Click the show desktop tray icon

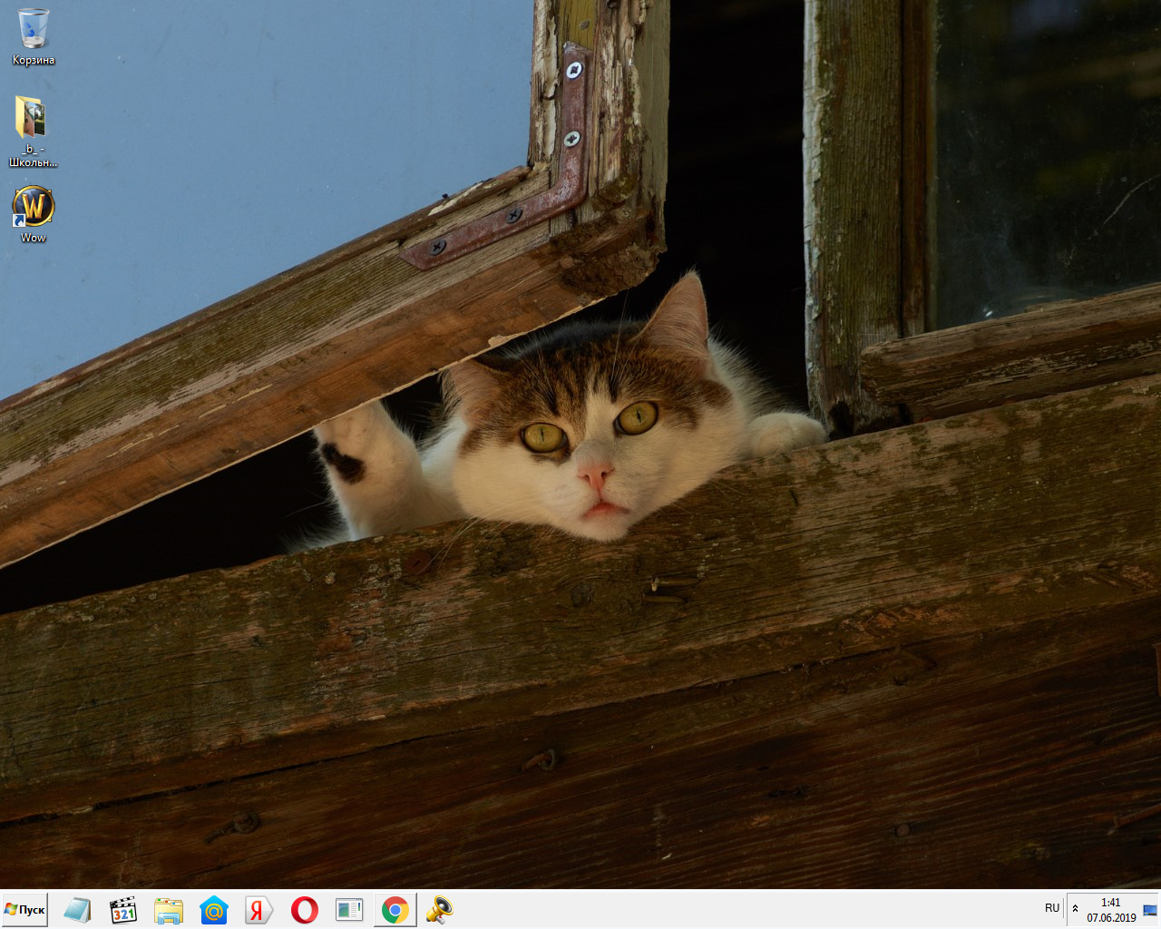(x=1150, y=910)
